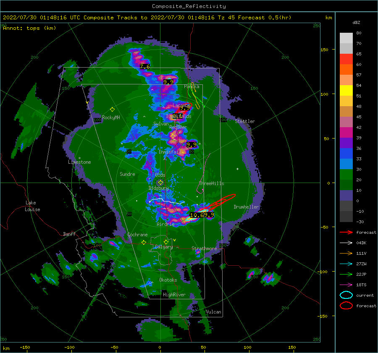Click the slate purple swatch between 10 and 0 dBZ
The image size is (378, 353).
click(x=346, y=196)
